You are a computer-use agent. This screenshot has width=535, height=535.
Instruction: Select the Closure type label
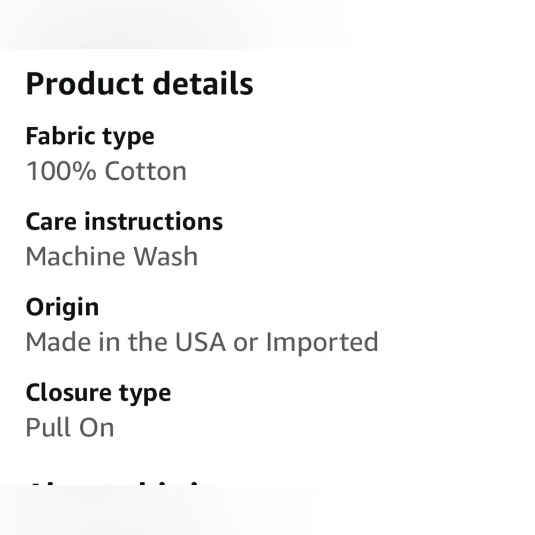98,393
